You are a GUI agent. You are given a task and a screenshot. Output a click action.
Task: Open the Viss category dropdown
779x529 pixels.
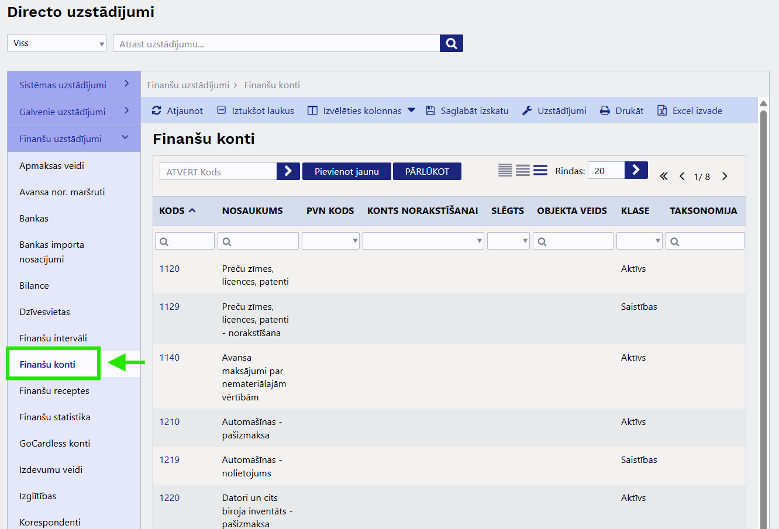click(x=57, y=43)
